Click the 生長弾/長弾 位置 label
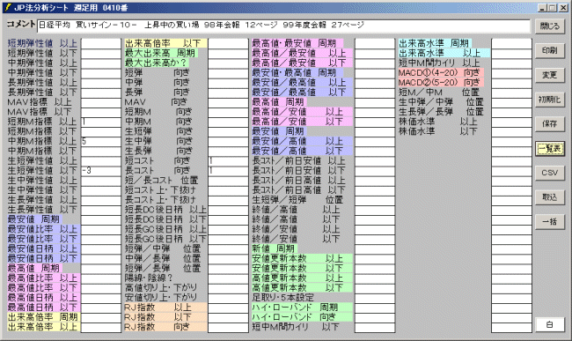The height and width of the screenshot is (341, 572). [x=441, y=112]
